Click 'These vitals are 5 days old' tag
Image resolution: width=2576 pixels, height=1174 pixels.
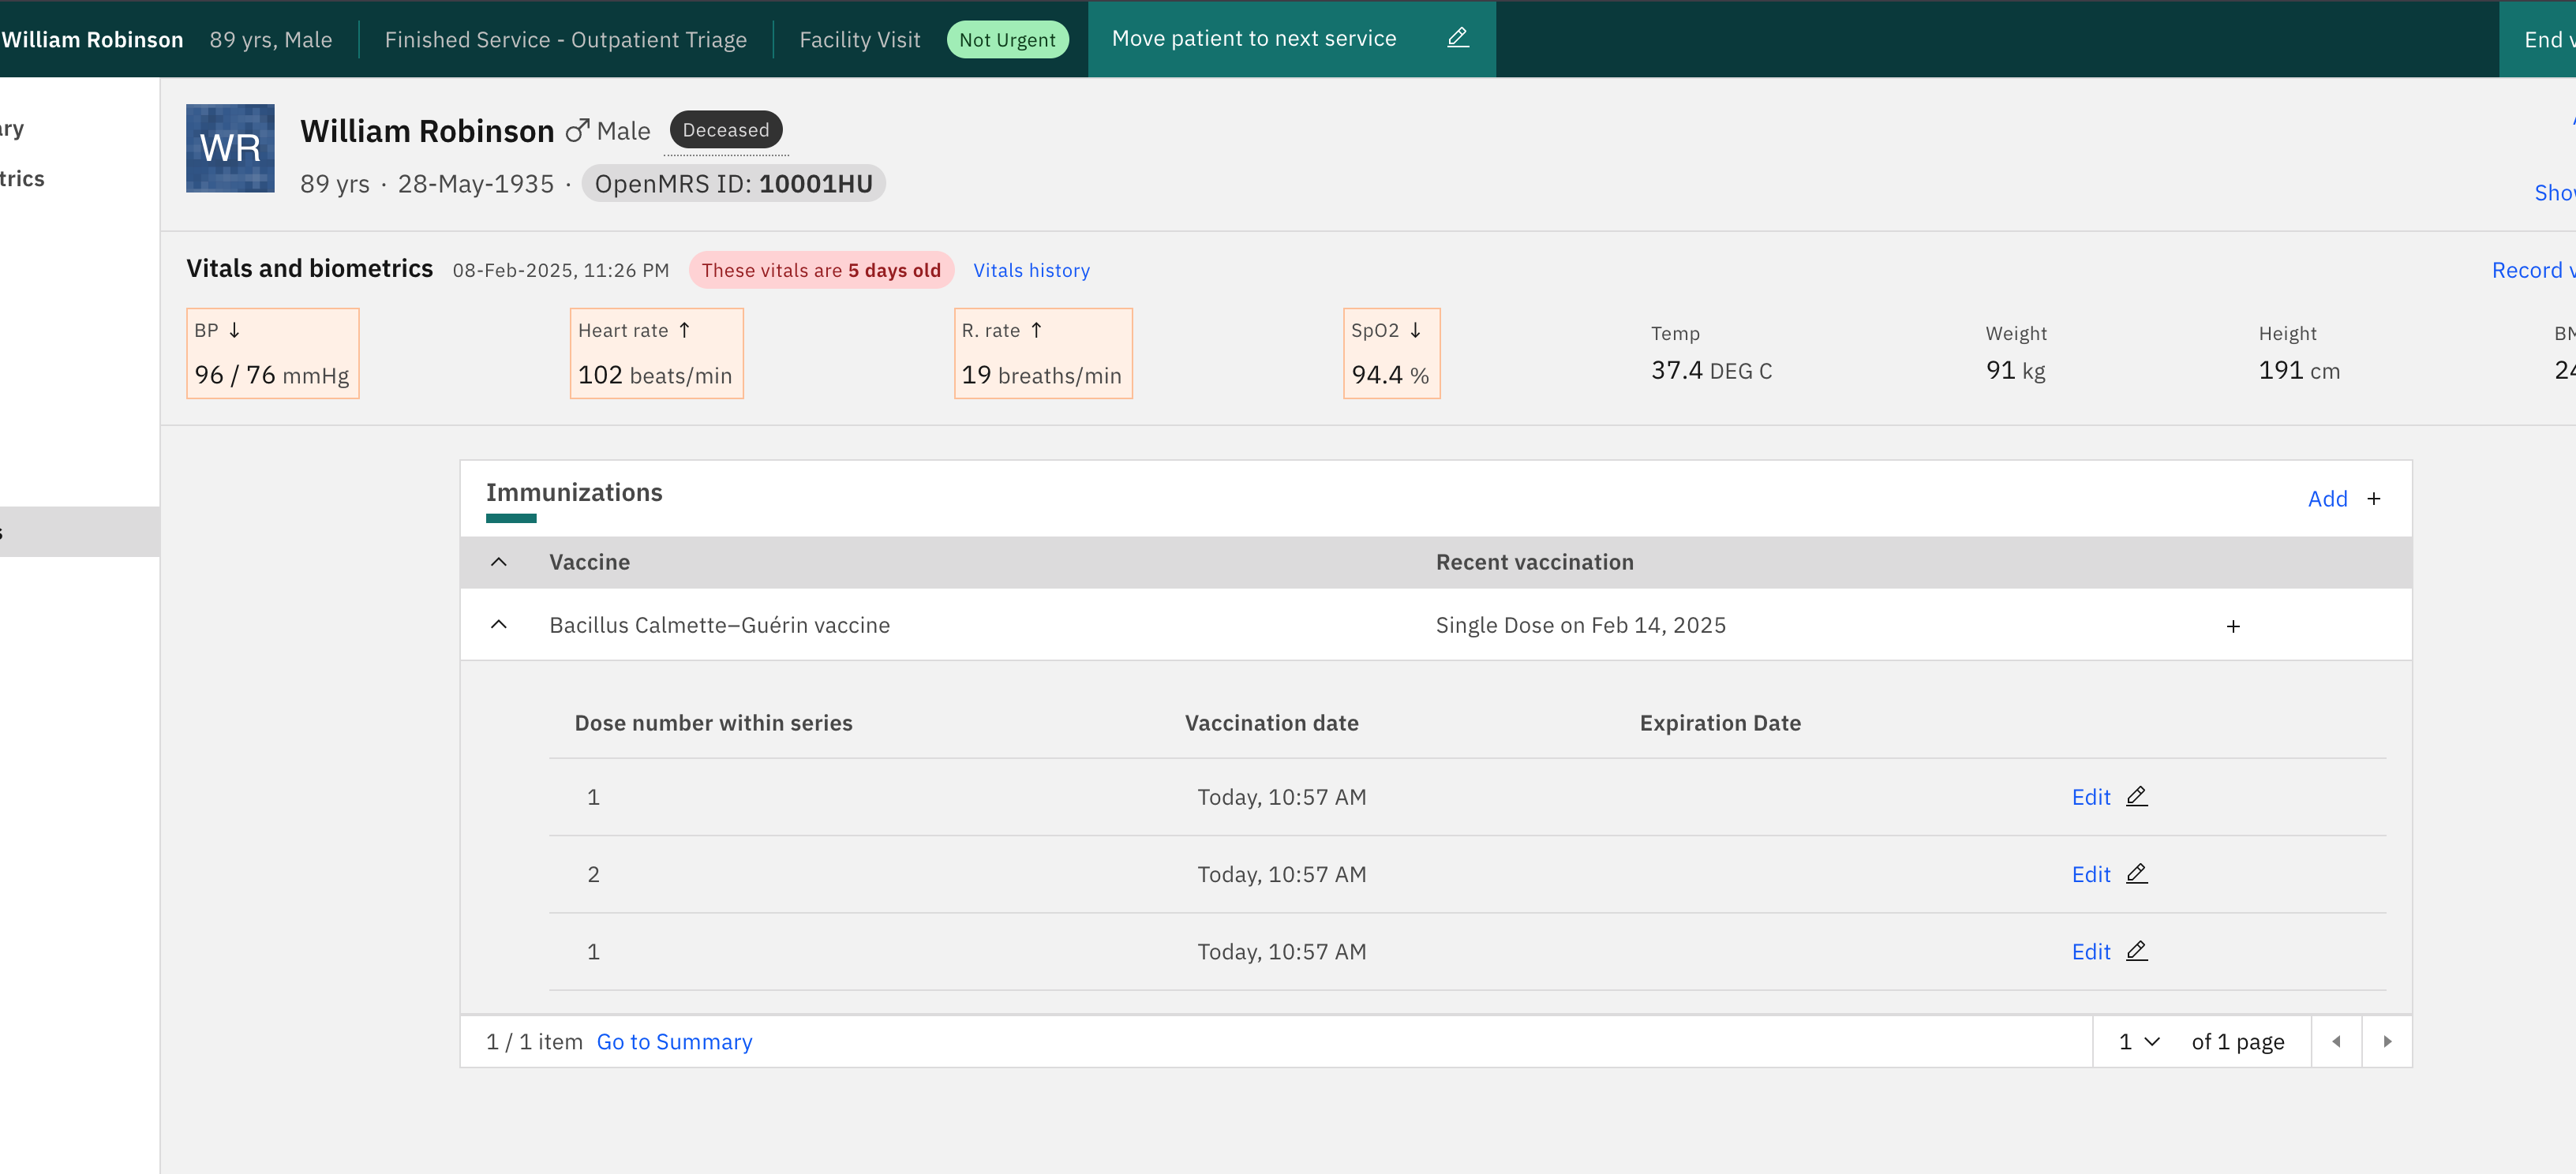click(x=821, y=270)
